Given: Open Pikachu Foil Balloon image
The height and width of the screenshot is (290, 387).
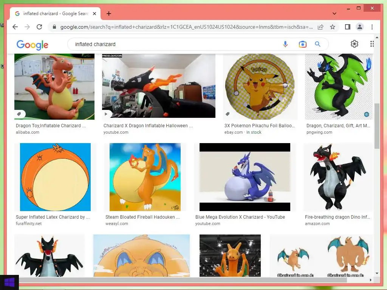Looking at the screenshot, I should tap(260, 86).
